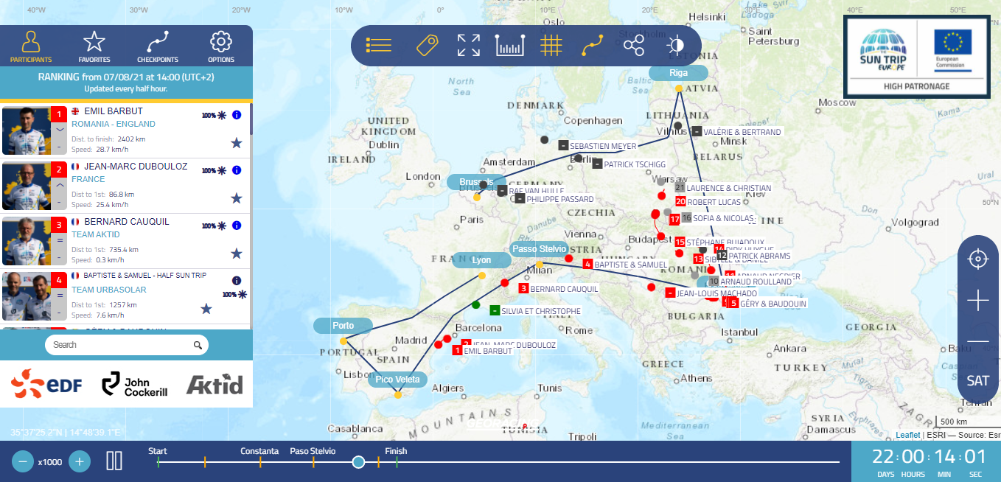Click the timeline position slider handle
Screen dimensions: 1001x482
[x=358, y=462]
